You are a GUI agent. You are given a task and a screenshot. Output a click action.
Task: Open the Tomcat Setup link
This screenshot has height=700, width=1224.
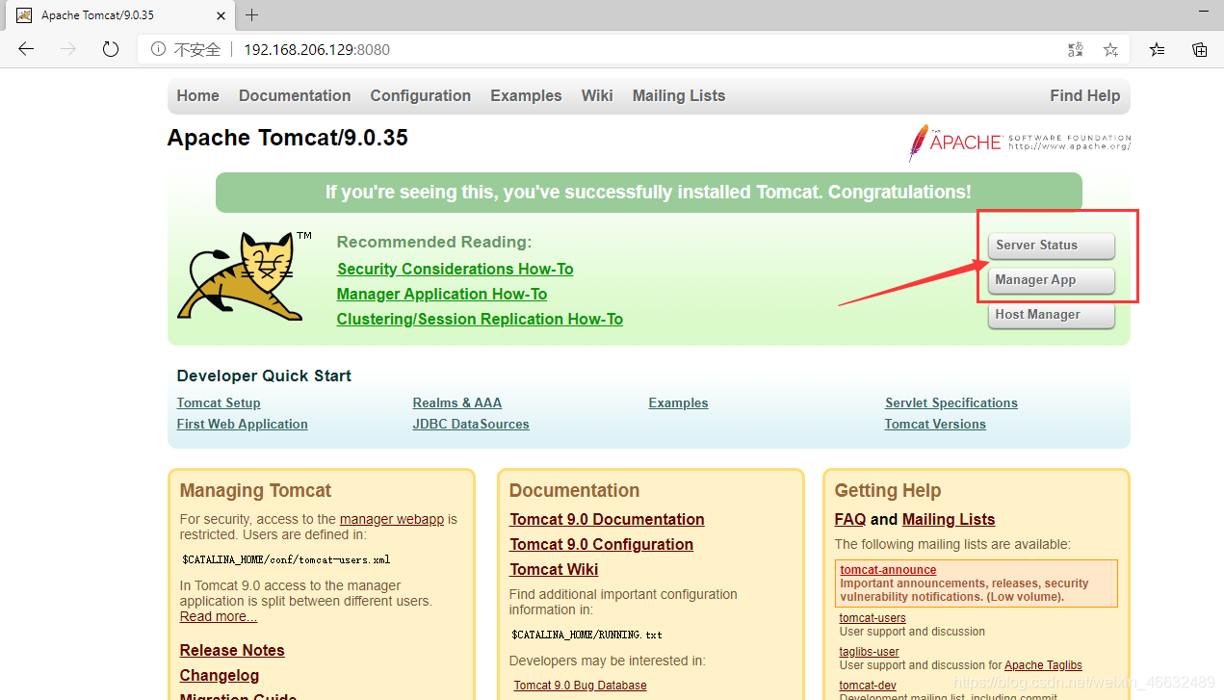tap(219, 402)
